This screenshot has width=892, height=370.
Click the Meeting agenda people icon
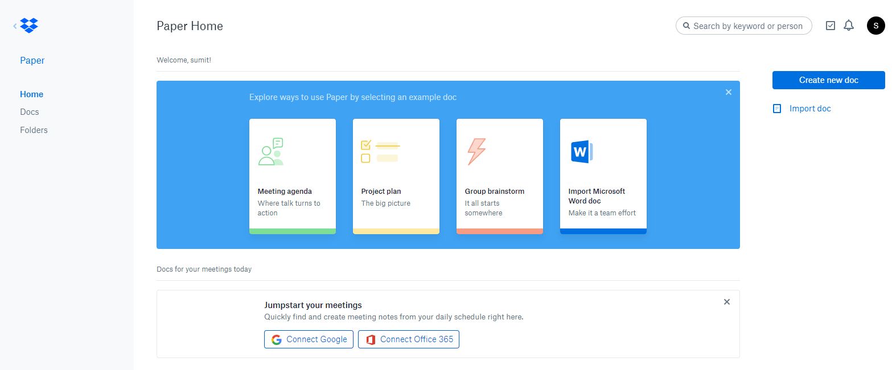271,152
